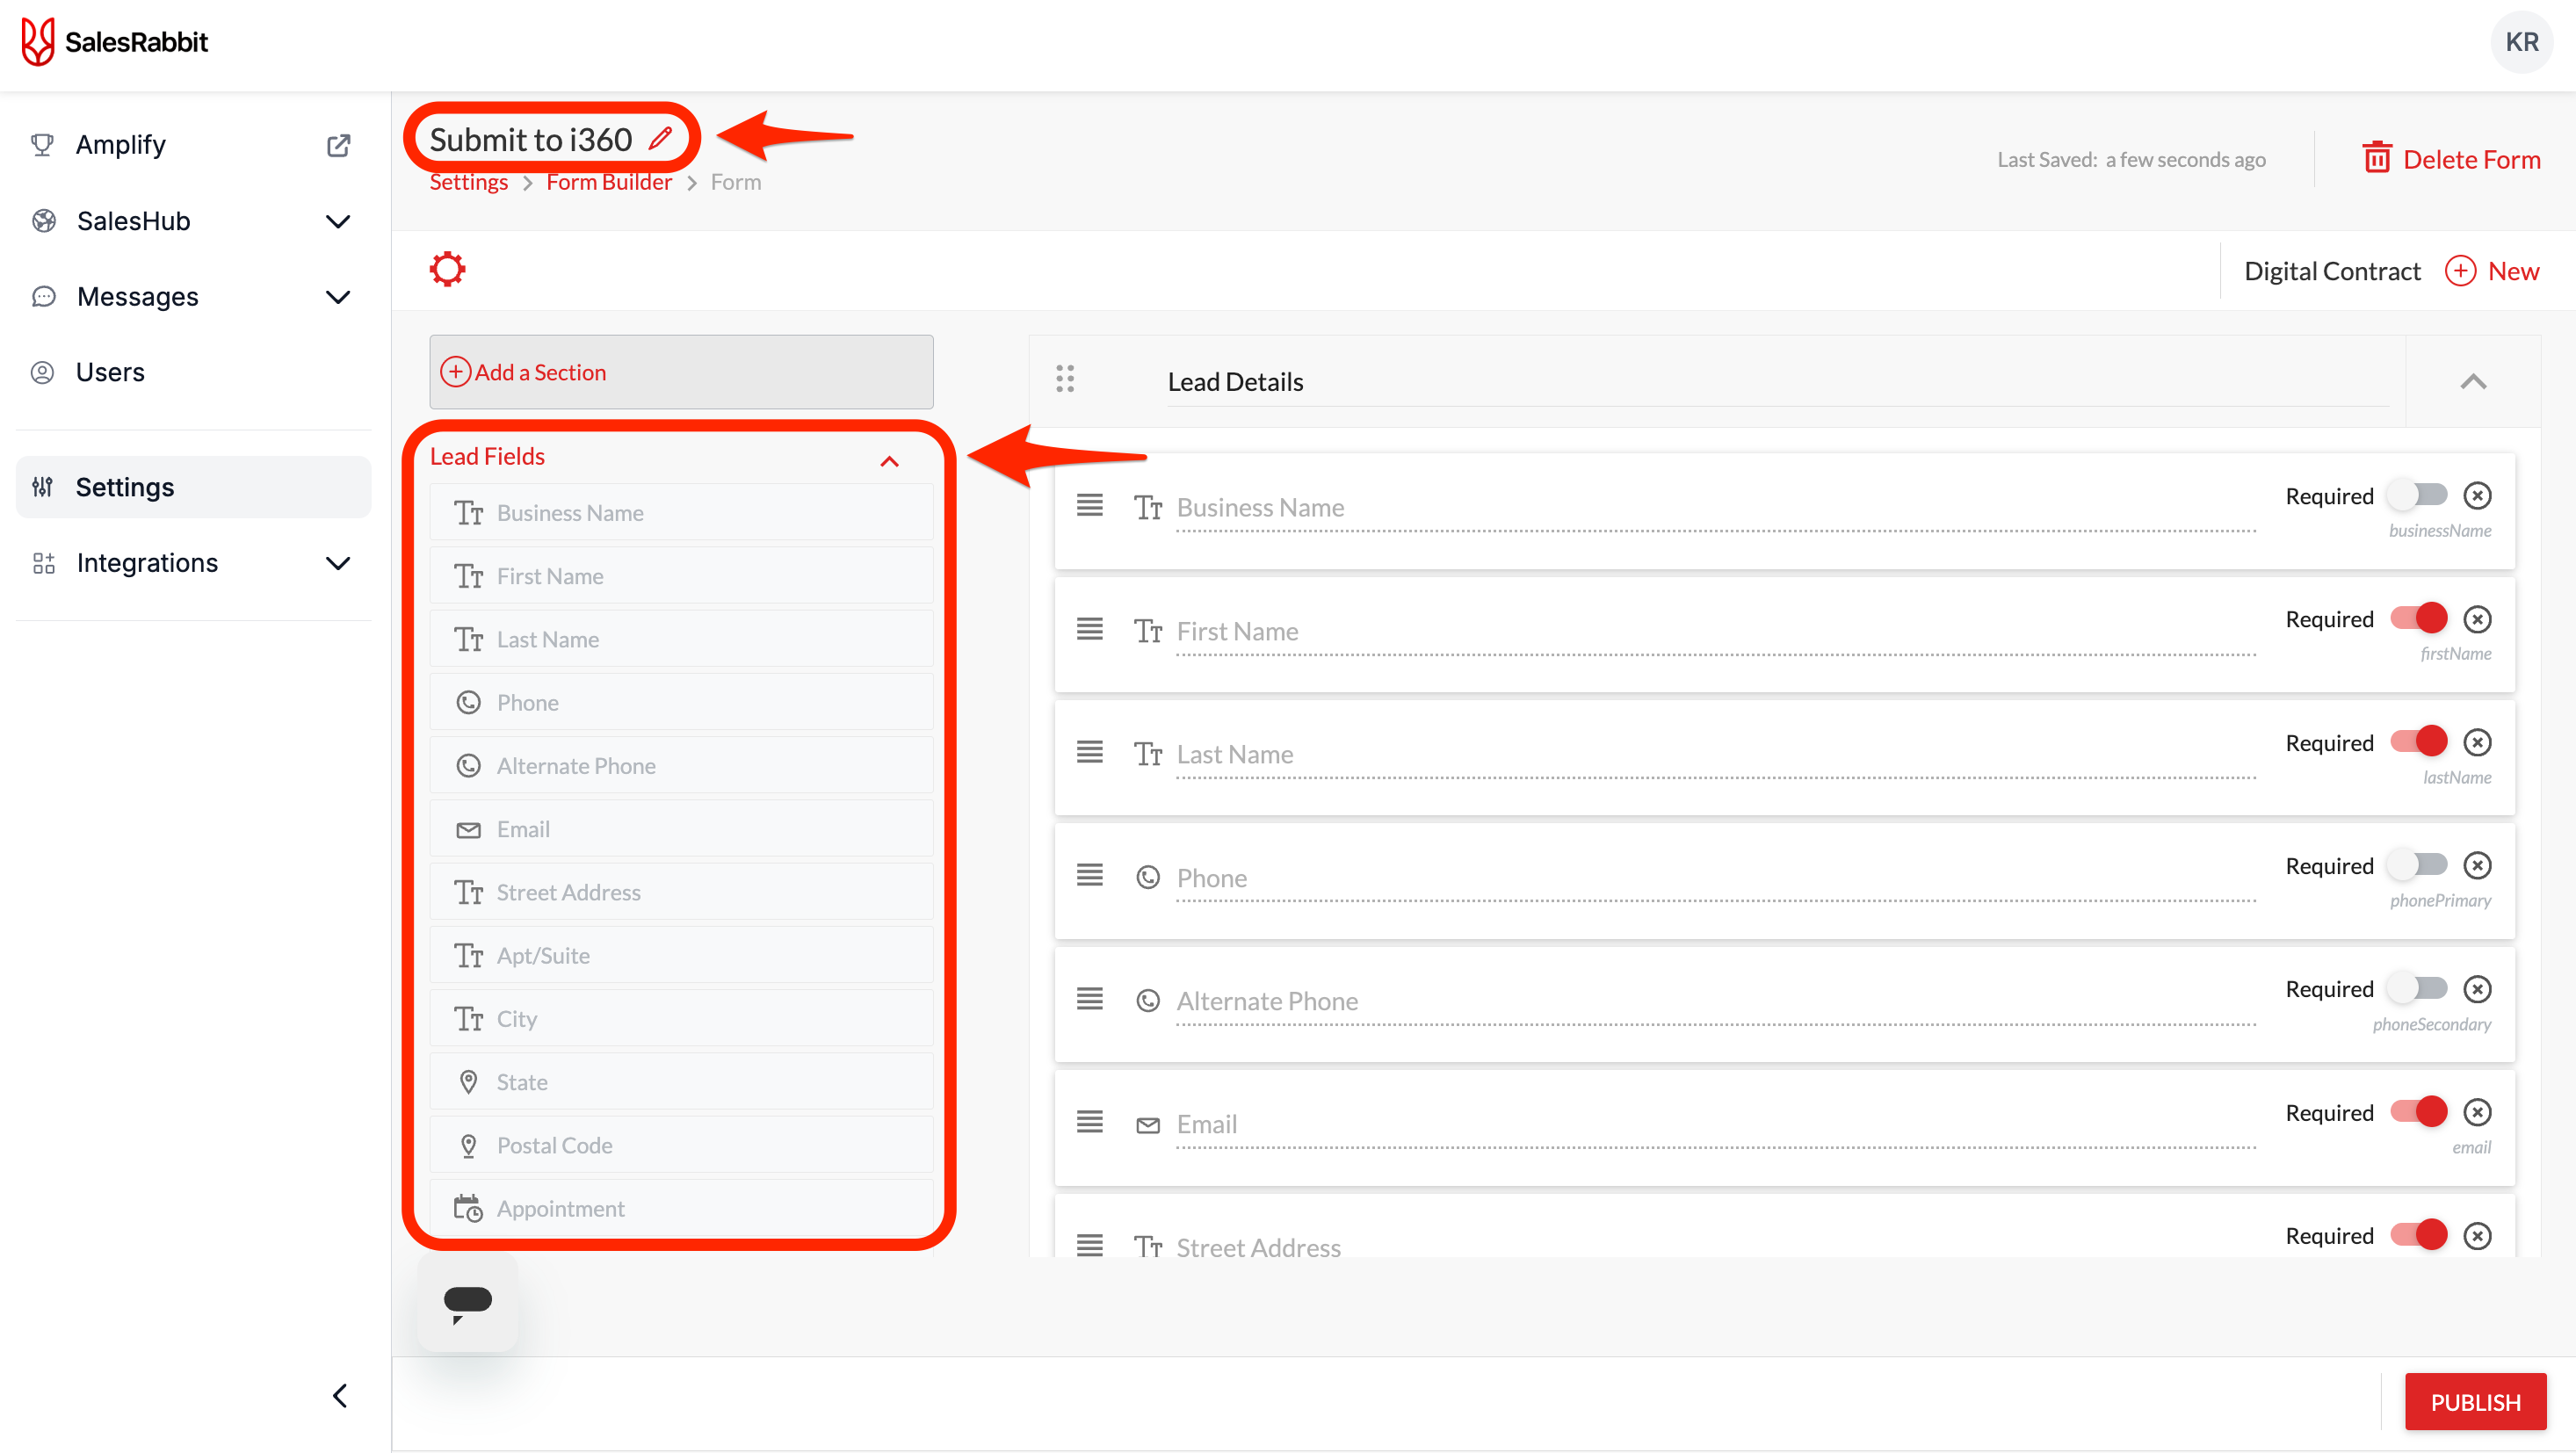Click the Delete Form trash icon
Screen dimensions: 2576x1453
[x=2376, y=159]
